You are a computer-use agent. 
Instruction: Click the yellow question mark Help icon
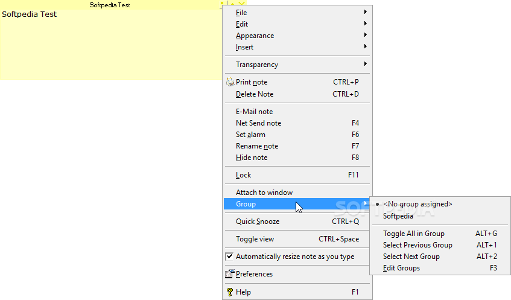[x=230, y=292]
